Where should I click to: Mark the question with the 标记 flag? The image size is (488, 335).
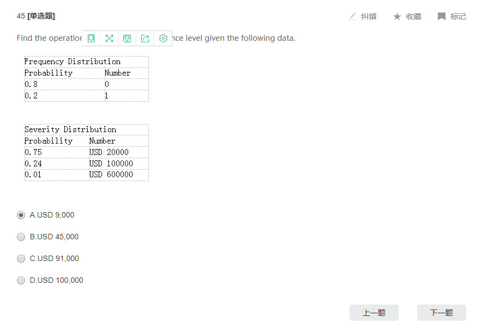442,16
